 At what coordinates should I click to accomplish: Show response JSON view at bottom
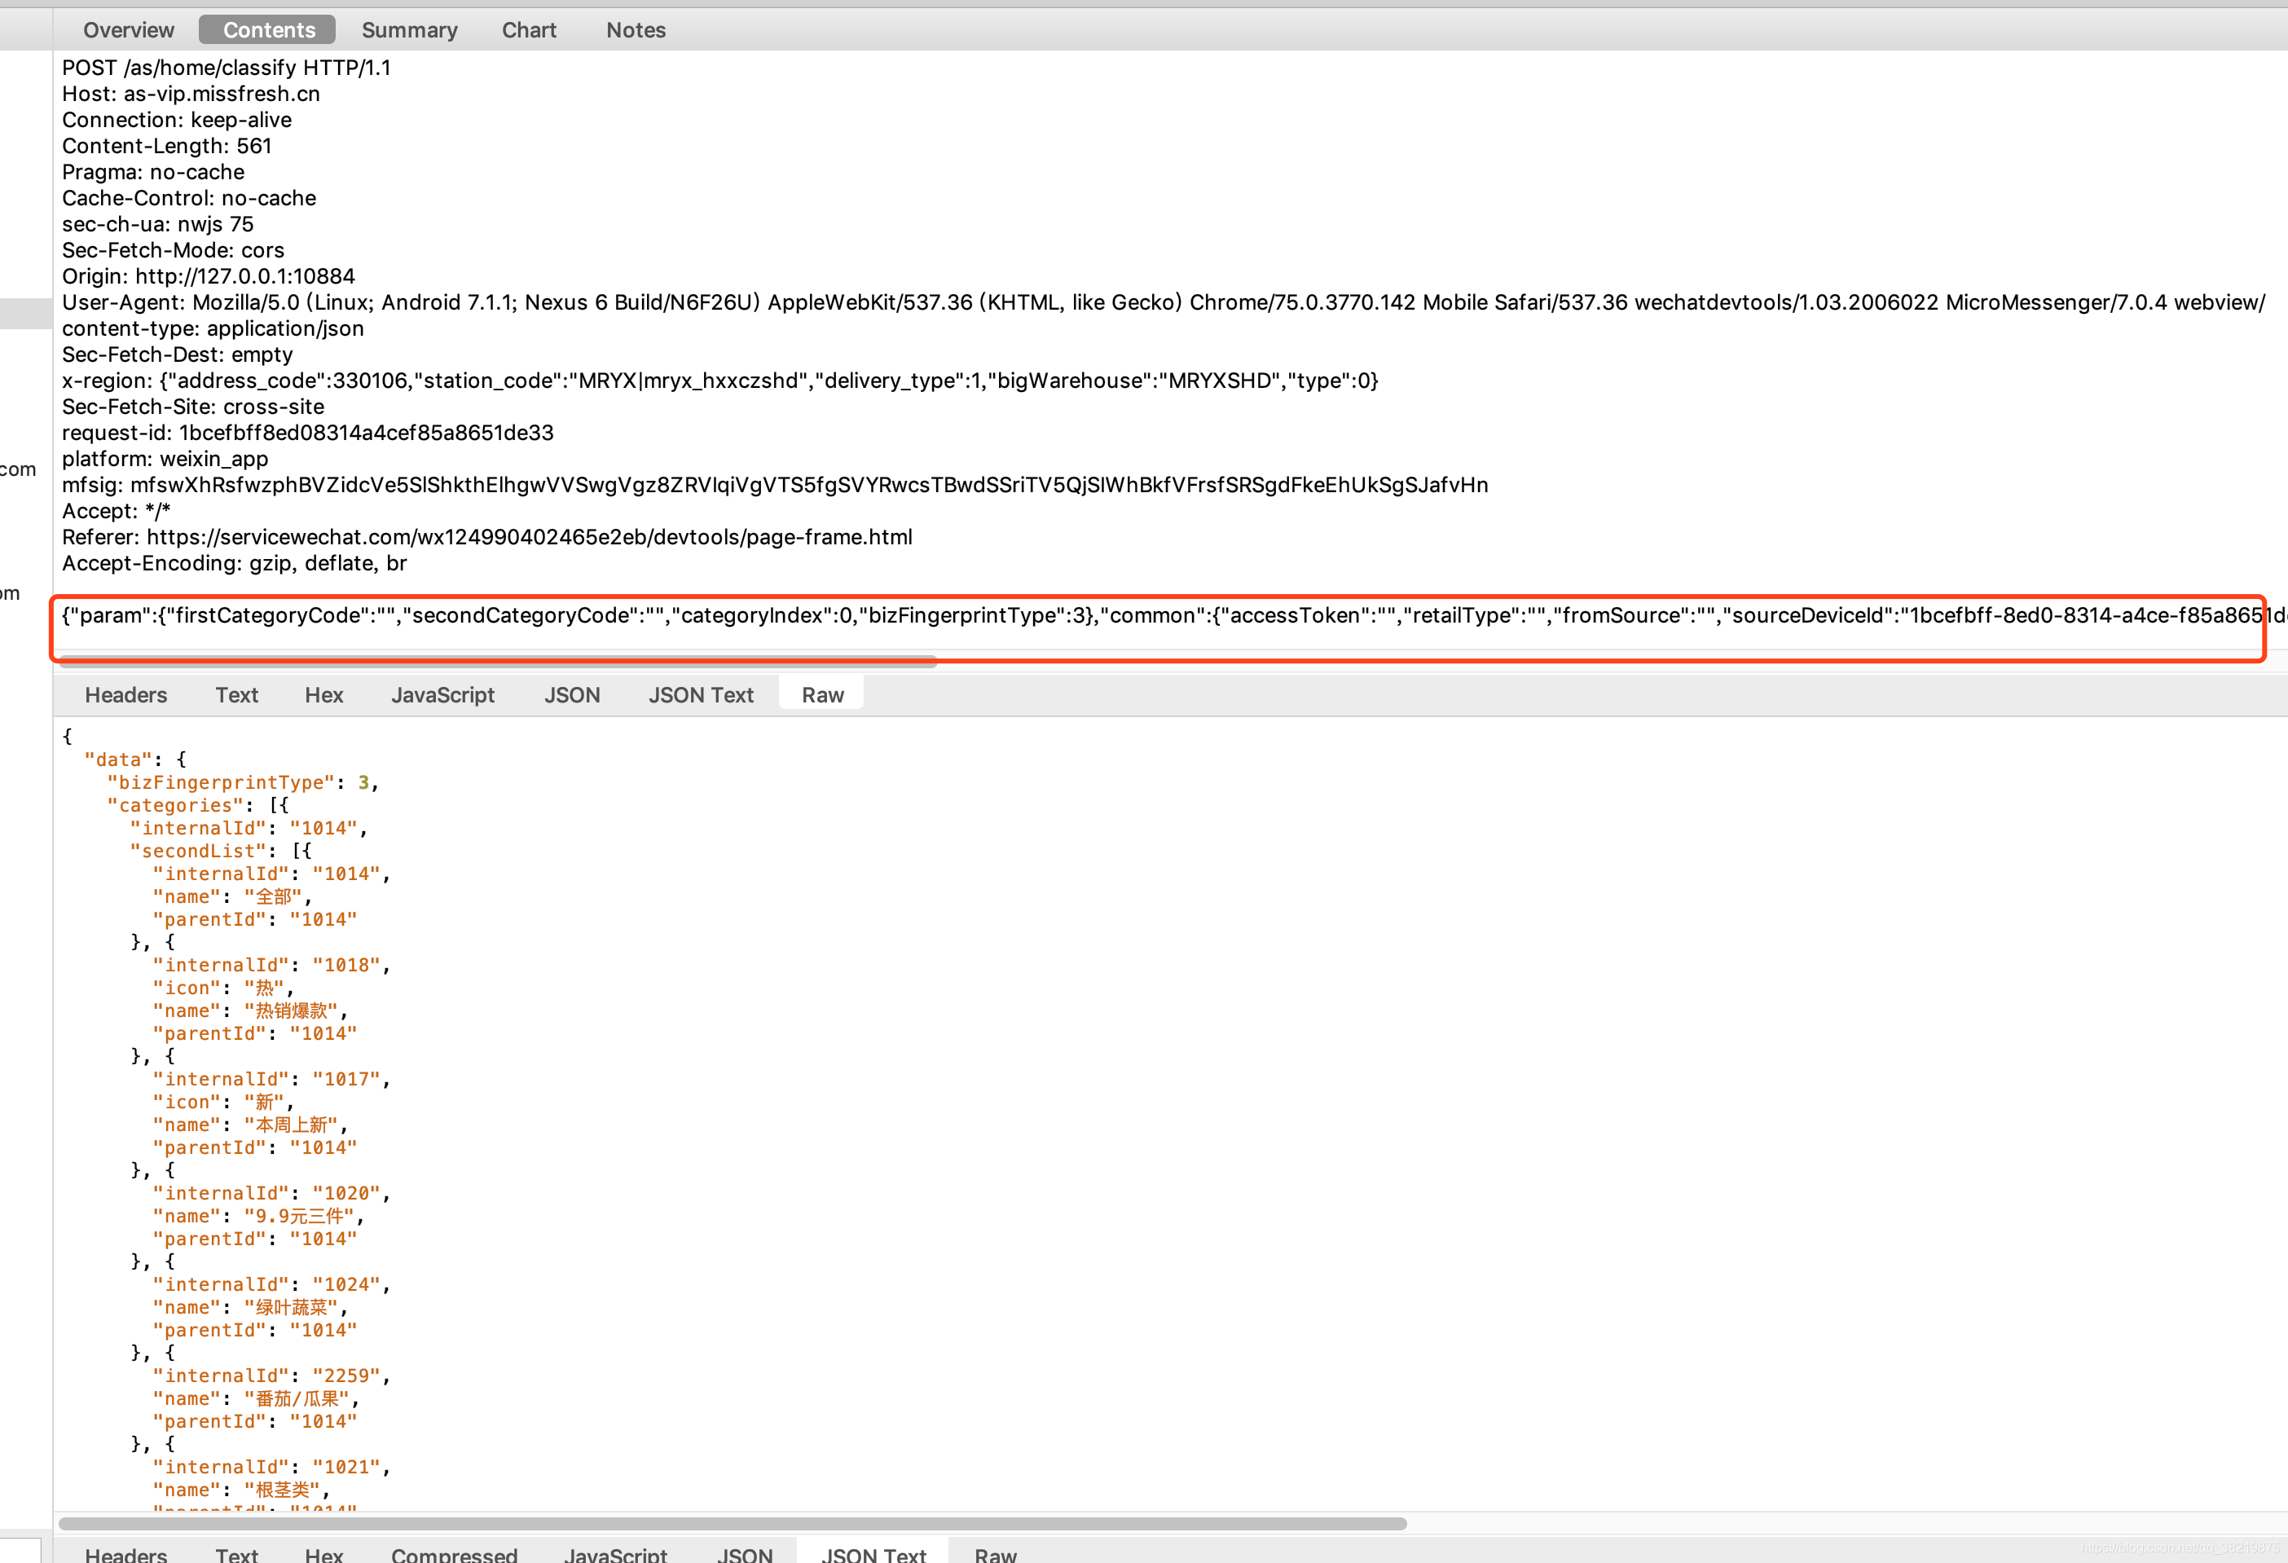pyautogui.click(x=744, y=1553)
